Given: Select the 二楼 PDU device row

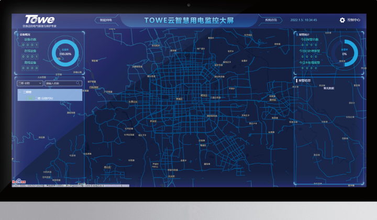Looking at the screenshot, I should pyautogui.click(x=50, y=98).
